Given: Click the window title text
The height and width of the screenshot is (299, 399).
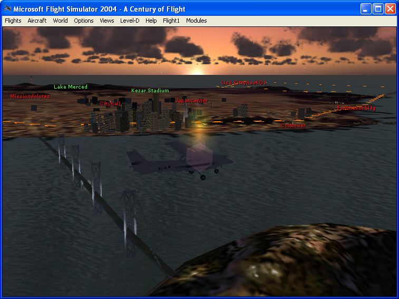Looking at the screenshot, I should tap(99, 9).
